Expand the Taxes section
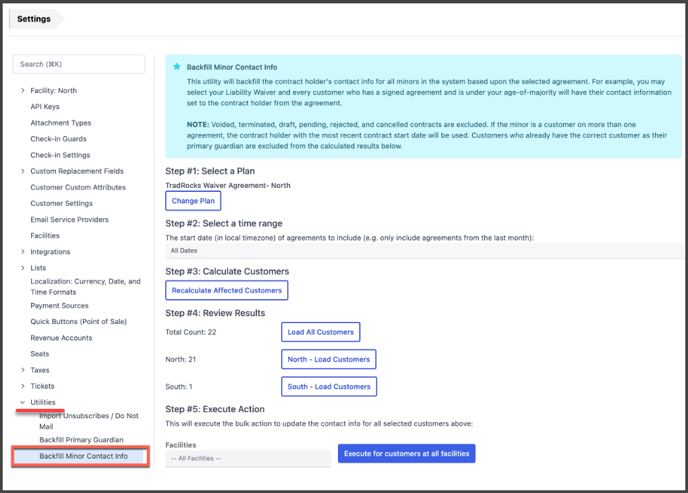 pyautogui.click(x=23, y=370)
